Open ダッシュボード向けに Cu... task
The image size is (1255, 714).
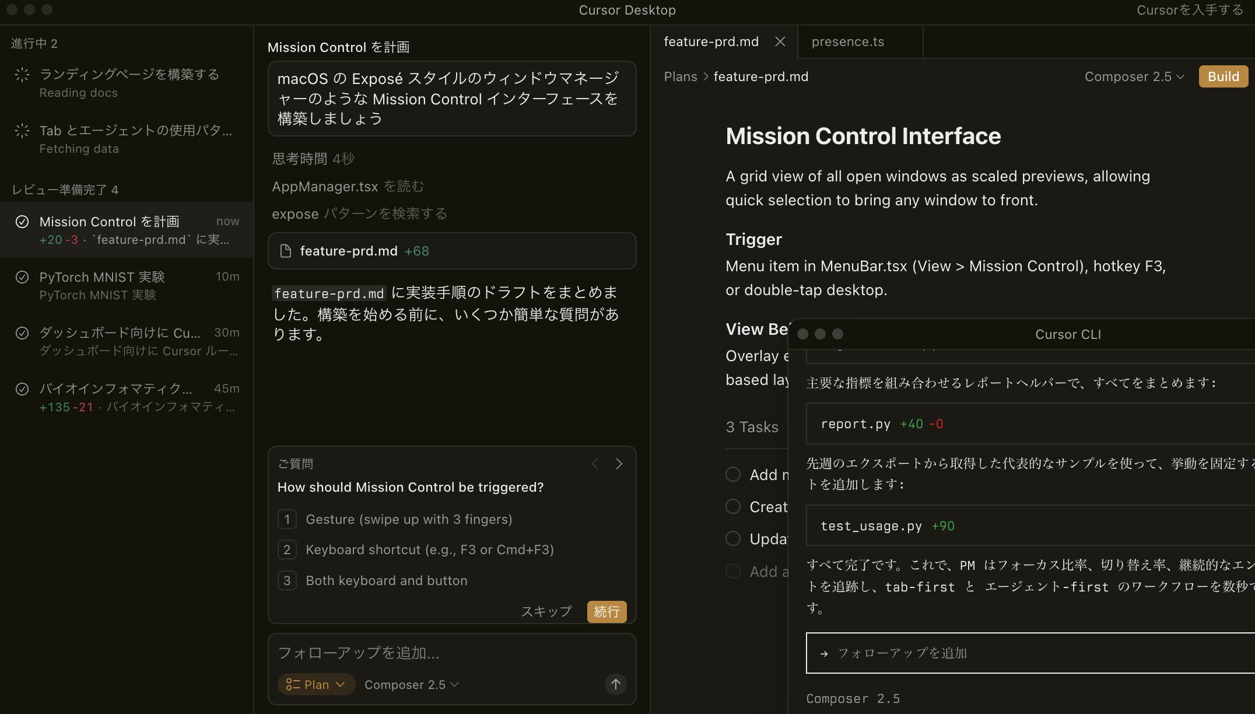coord(127,341)
